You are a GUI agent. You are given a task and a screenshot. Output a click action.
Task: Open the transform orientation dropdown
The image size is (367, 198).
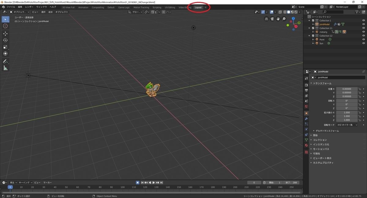(x=135, y=12)
